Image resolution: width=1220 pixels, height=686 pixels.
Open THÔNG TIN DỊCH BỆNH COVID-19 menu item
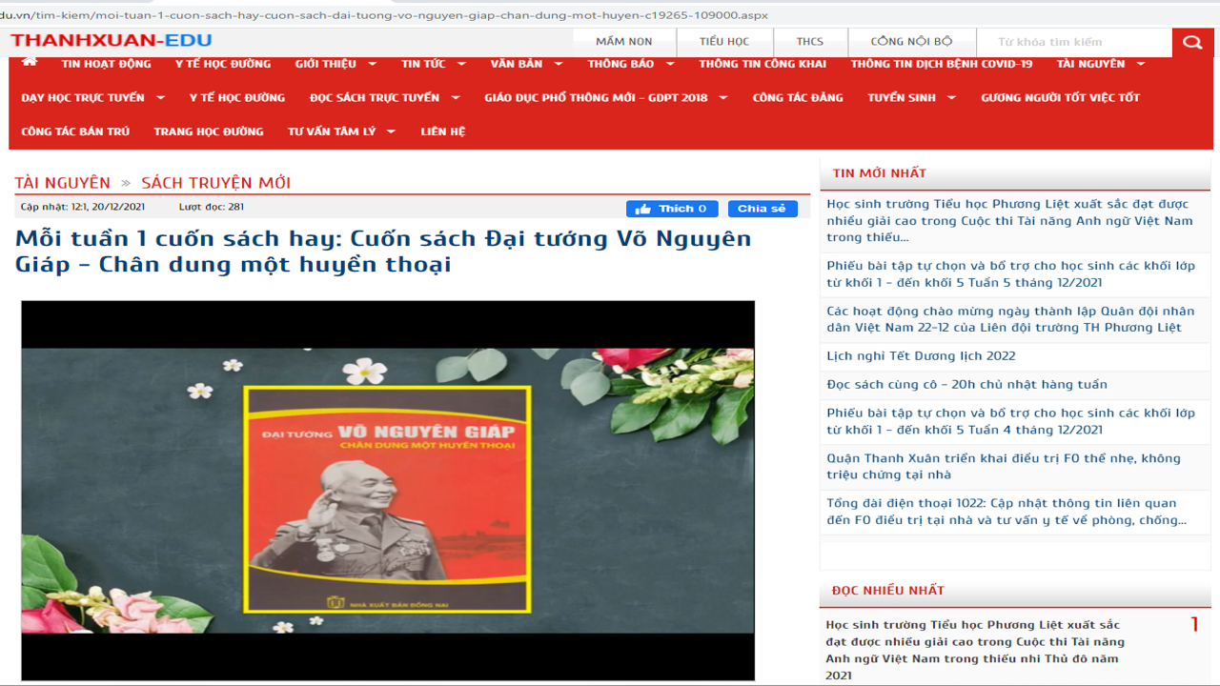(x=942, y=64)
